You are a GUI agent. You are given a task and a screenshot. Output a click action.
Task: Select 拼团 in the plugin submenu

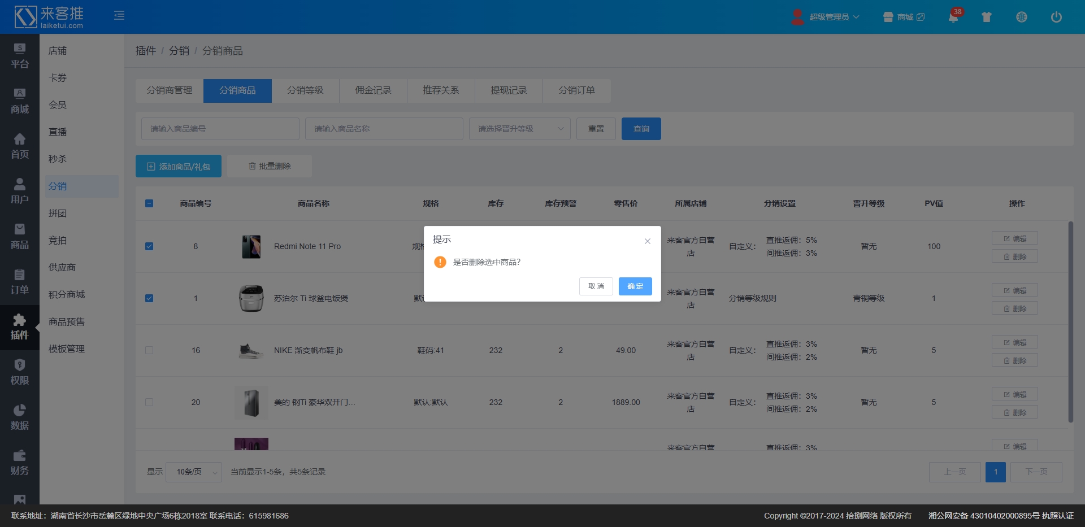tap(58, 214)
